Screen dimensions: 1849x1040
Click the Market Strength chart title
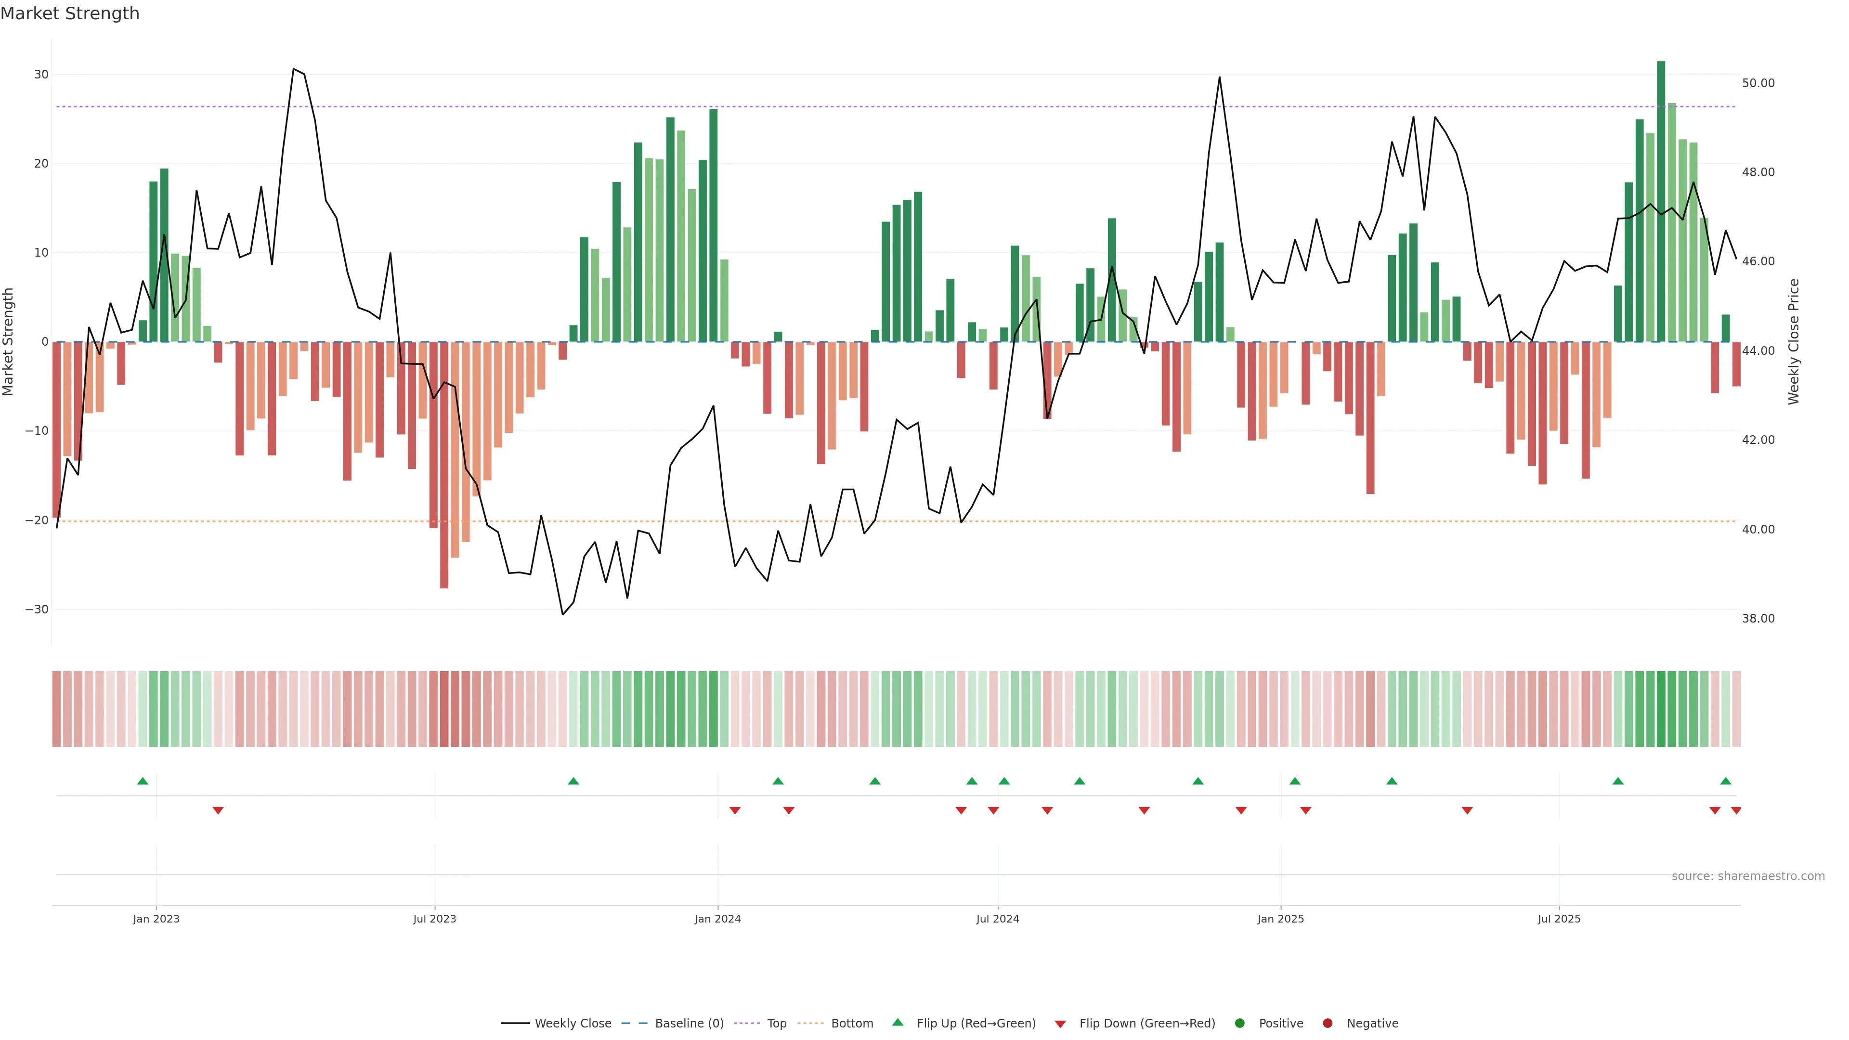[x=70, y=13]
